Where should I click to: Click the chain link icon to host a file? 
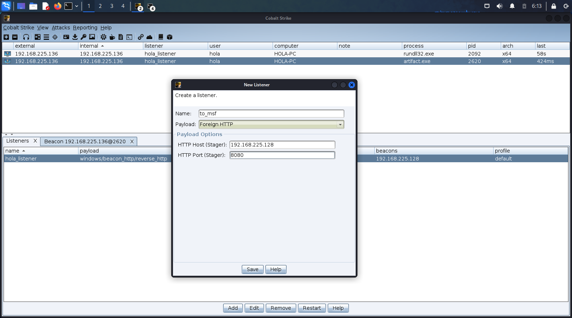(x=141, y=37)
